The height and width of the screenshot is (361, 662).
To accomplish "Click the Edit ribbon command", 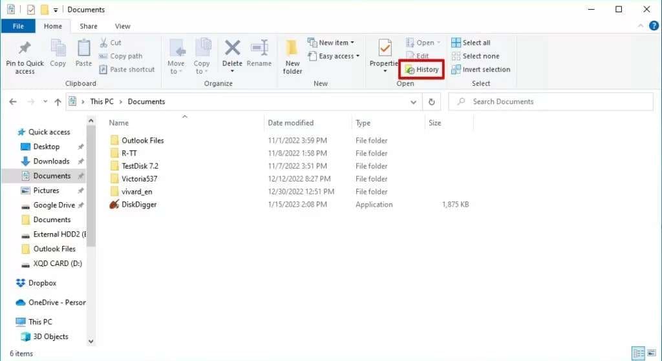I will (417, 56).
